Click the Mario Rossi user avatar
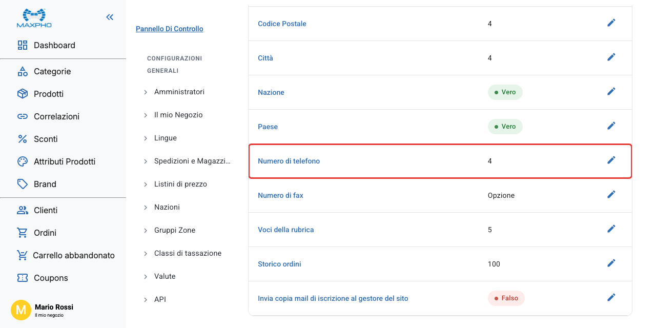The height and width of the screenshot is (328, 656). [x=21, y=310]
